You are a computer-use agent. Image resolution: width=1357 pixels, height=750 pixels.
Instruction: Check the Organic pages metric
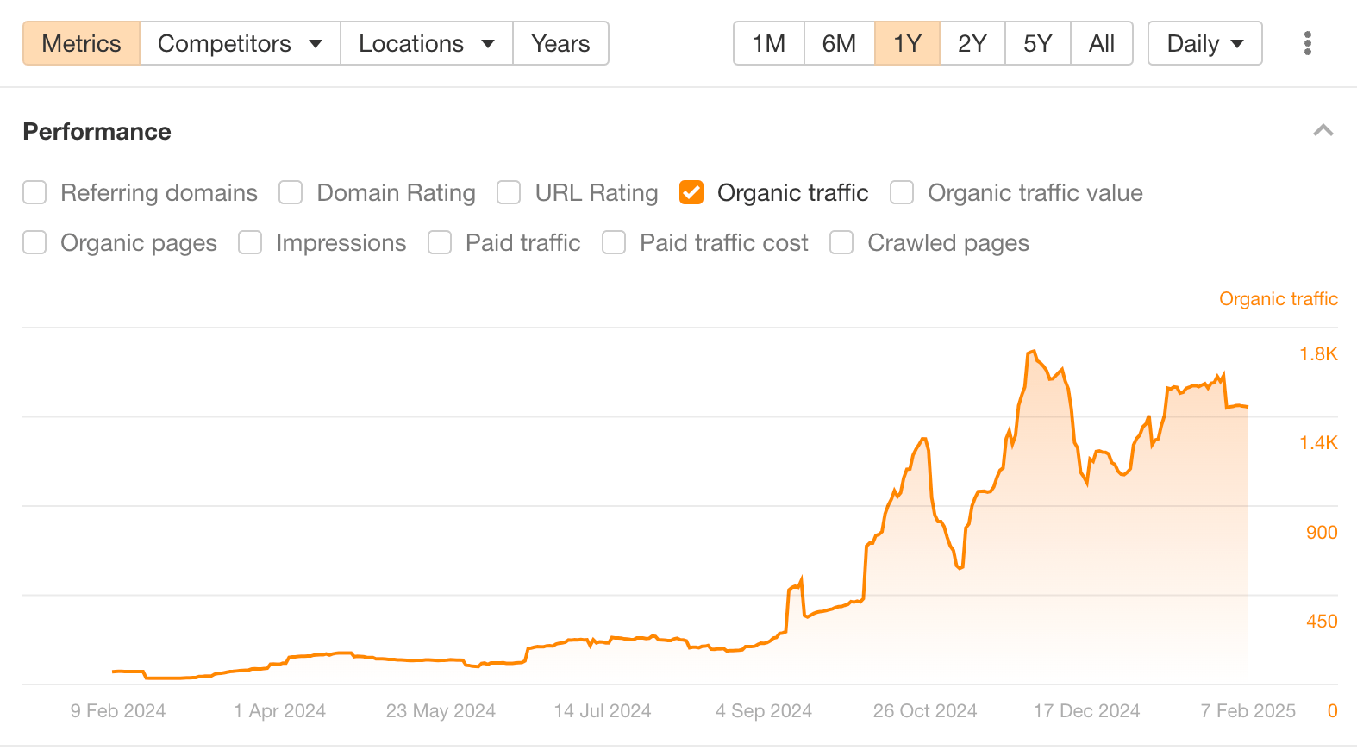pos(34,242)
